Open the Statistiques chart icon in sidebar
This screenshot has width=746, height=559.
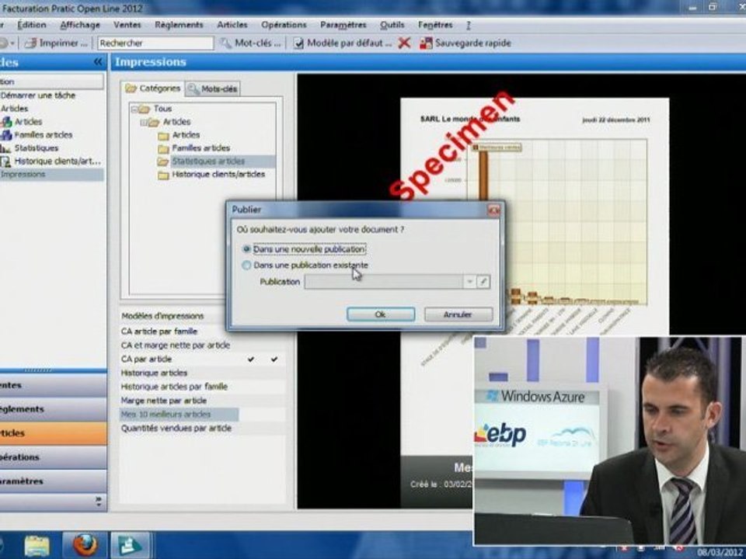pyautogui.click(x=5, y=148)
